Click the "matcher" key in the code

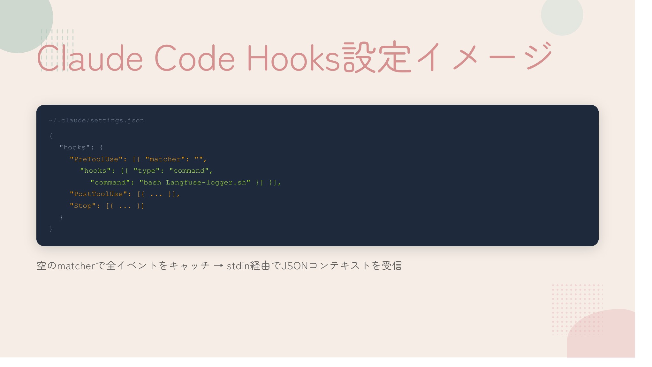[165, 159]
